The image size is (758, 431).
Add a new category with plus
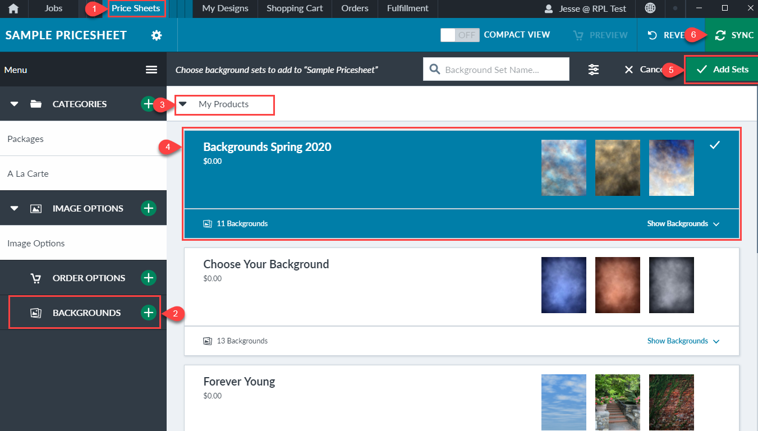[148, 104]
